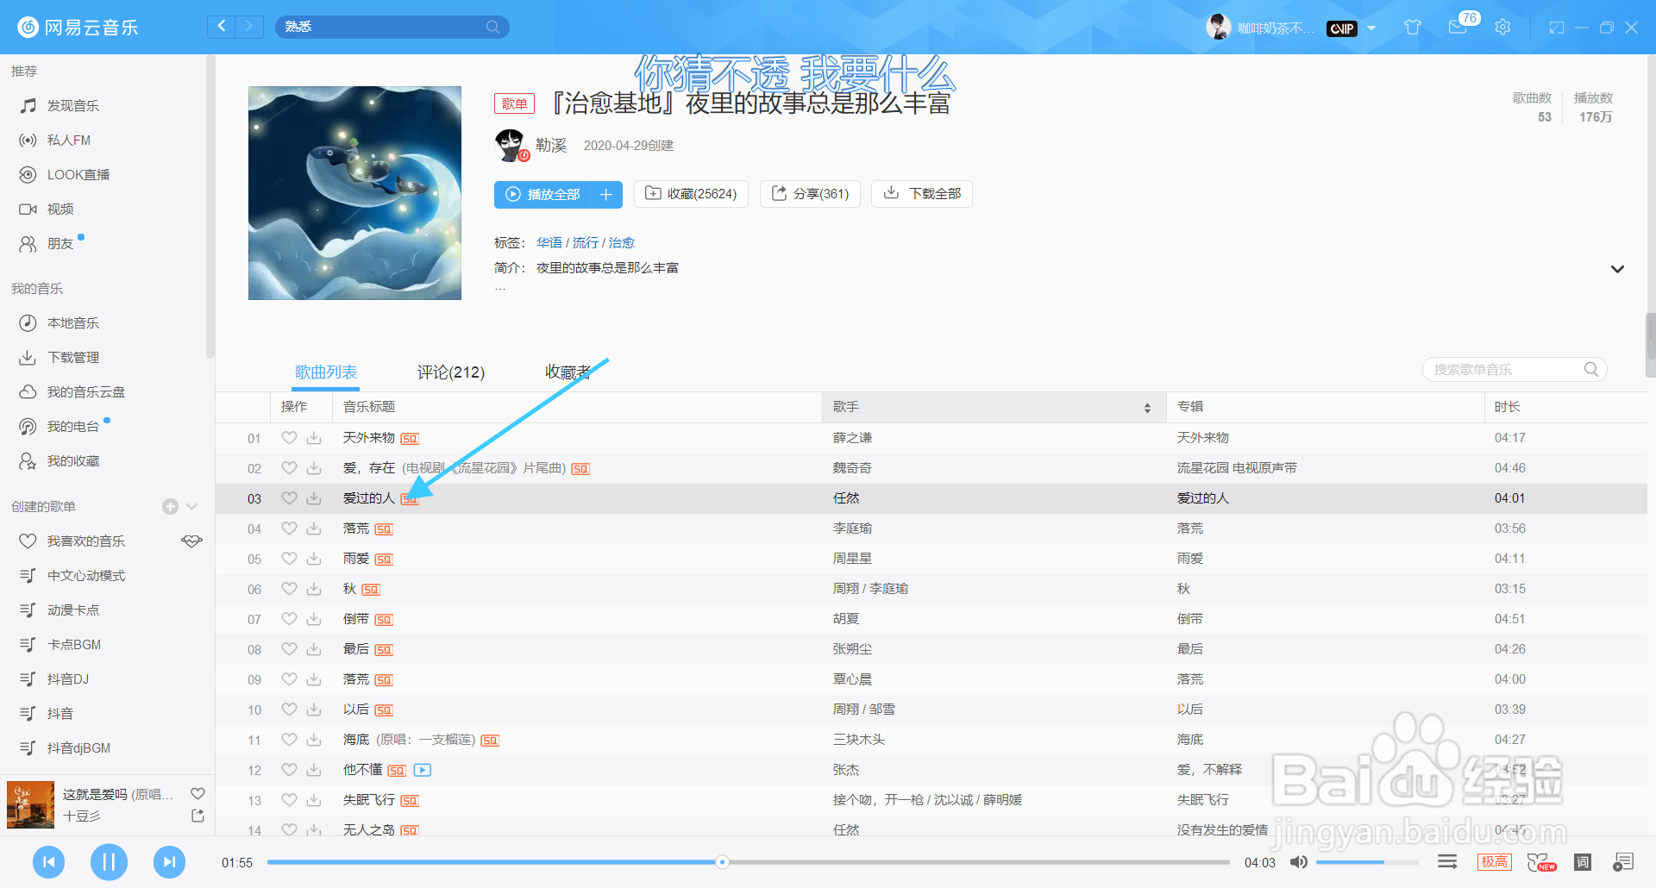Like song 落荒 in row 04
The height and width of the screenshot is (888, 1656).
[x=289, y=528]
